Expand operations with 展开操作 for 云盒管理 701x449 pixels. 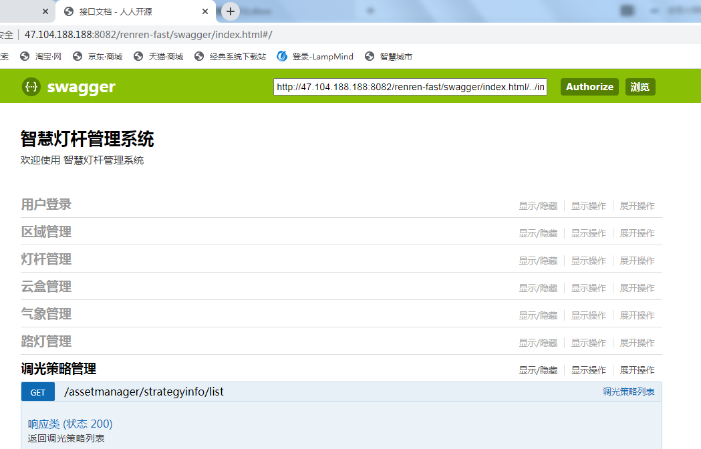pyautogui.click(x=637, y=288)
